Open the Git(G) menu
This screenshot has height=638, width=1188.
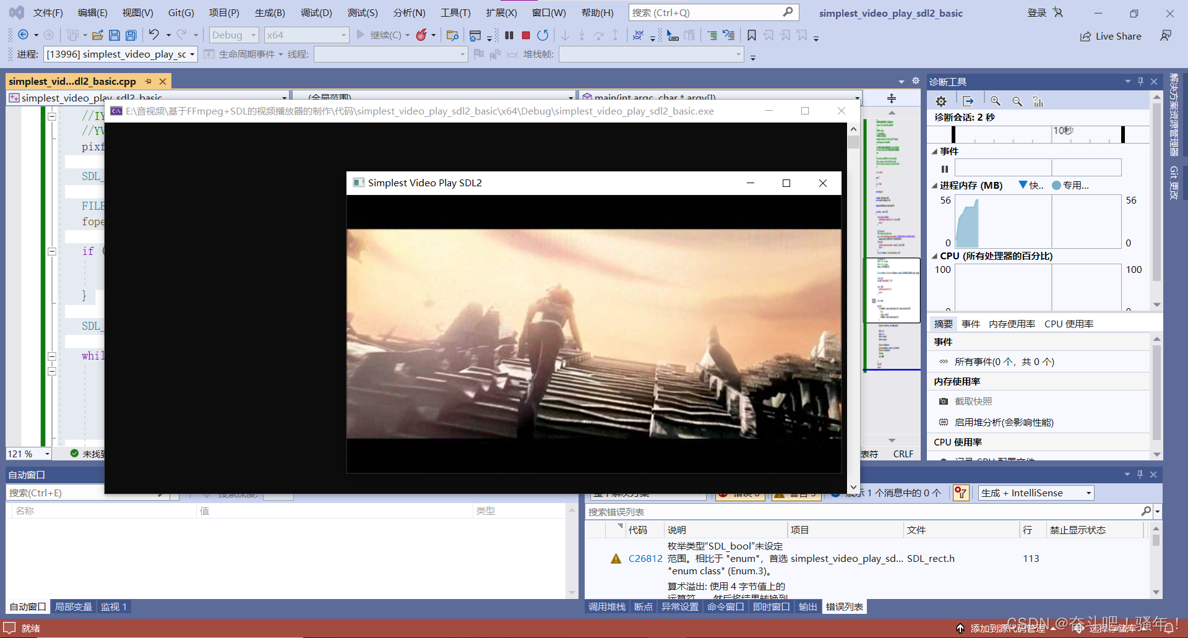[x=181, y=12]
